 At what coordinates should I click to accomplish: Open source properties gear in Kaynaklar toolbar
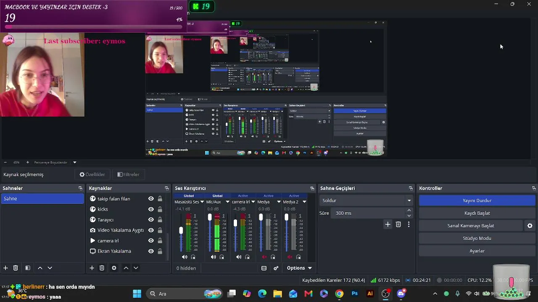point(114,268)
